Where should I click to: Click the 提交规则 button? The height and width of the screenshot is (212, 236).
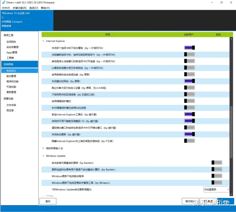pyautogui.click(x=190, y=201)
